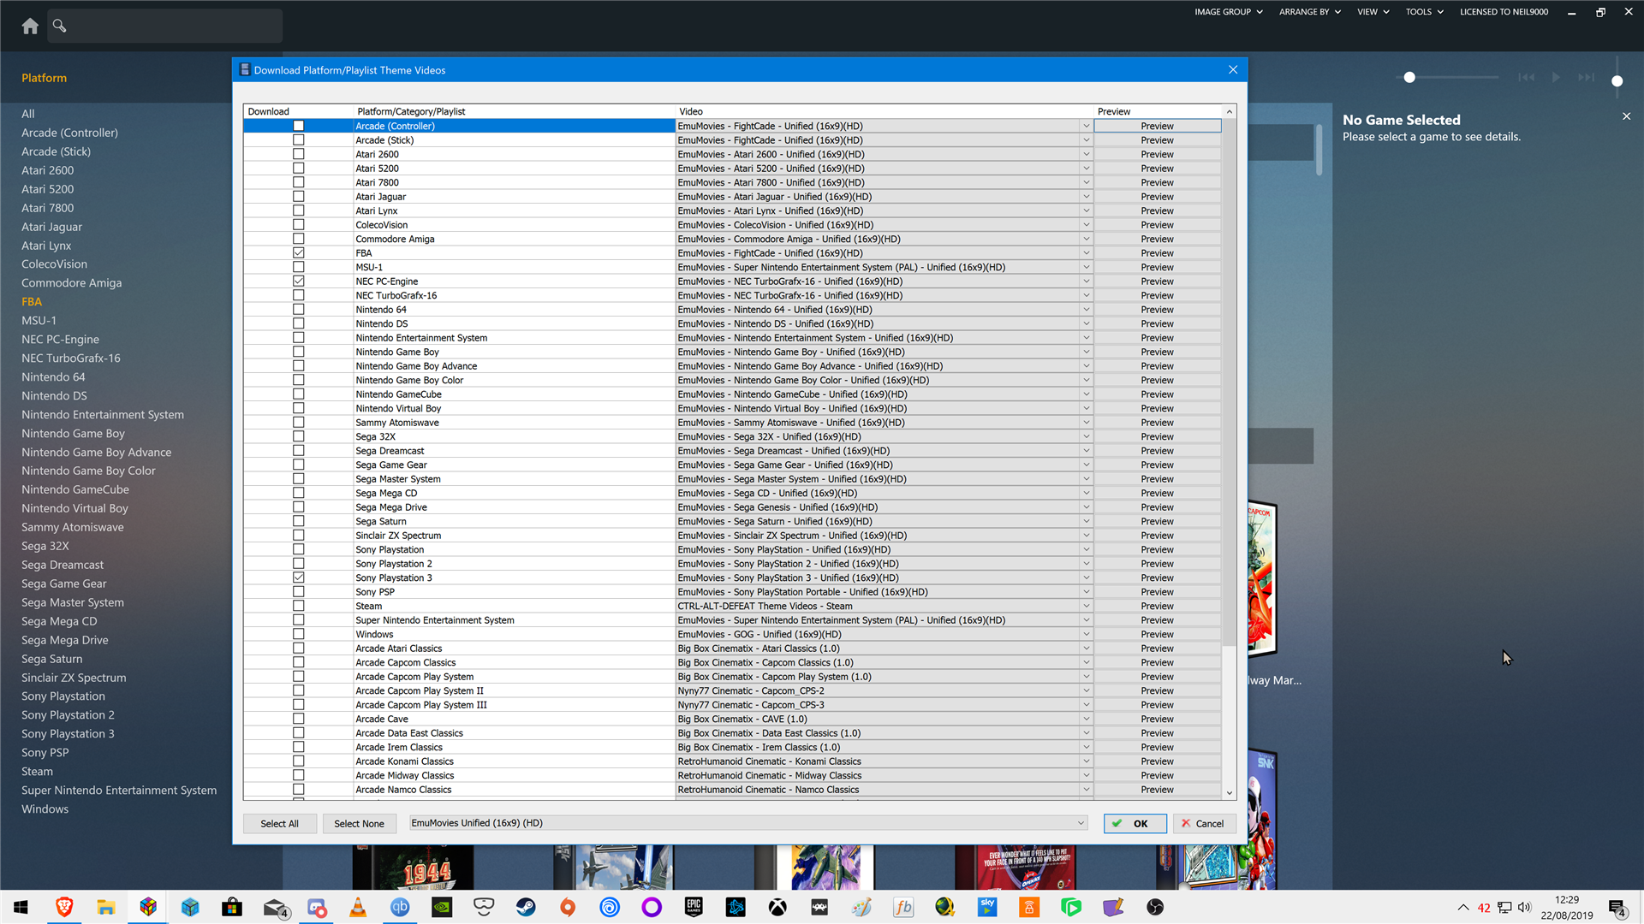Image resolution: width=1644 pixels, height=924 pixels.
Task: Check Atari 2600 download checkbox
Action: pos(298,154)
